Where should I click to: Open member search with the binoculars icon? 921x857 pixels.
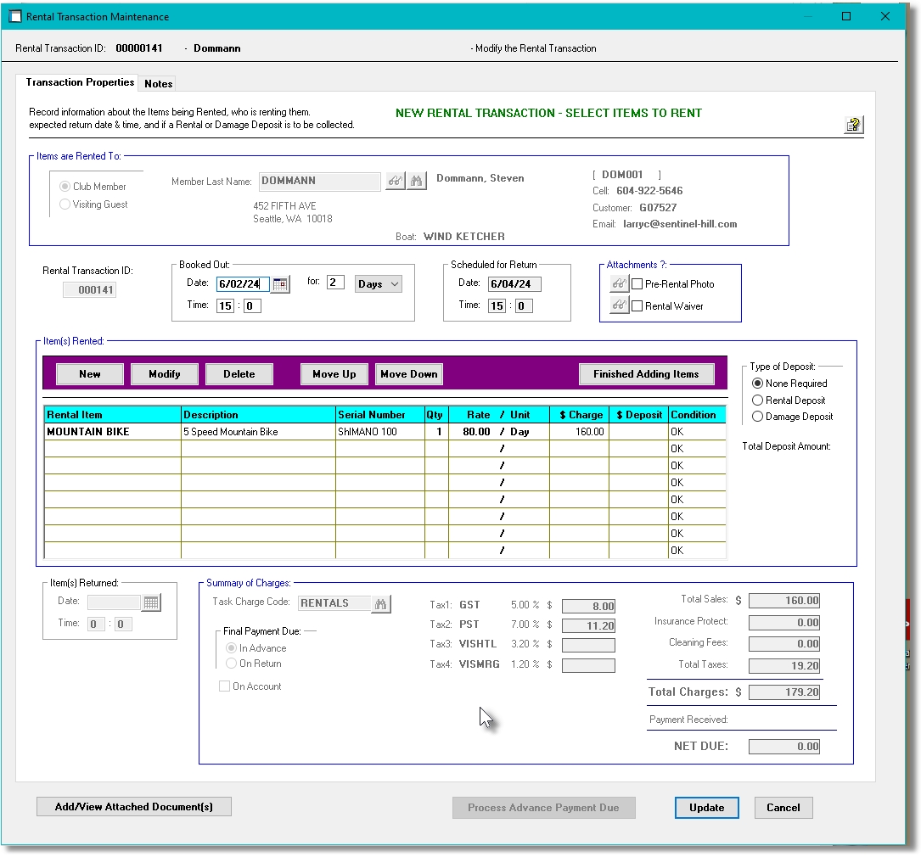417,181
